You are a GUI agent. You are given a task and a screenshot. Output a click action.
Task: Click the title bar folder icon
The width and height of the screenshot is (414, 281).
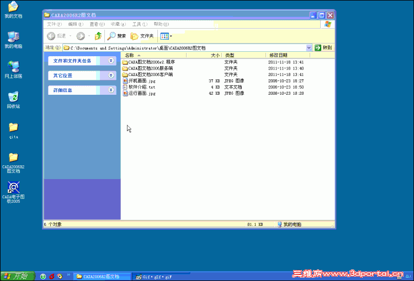(x=47, y=15)
